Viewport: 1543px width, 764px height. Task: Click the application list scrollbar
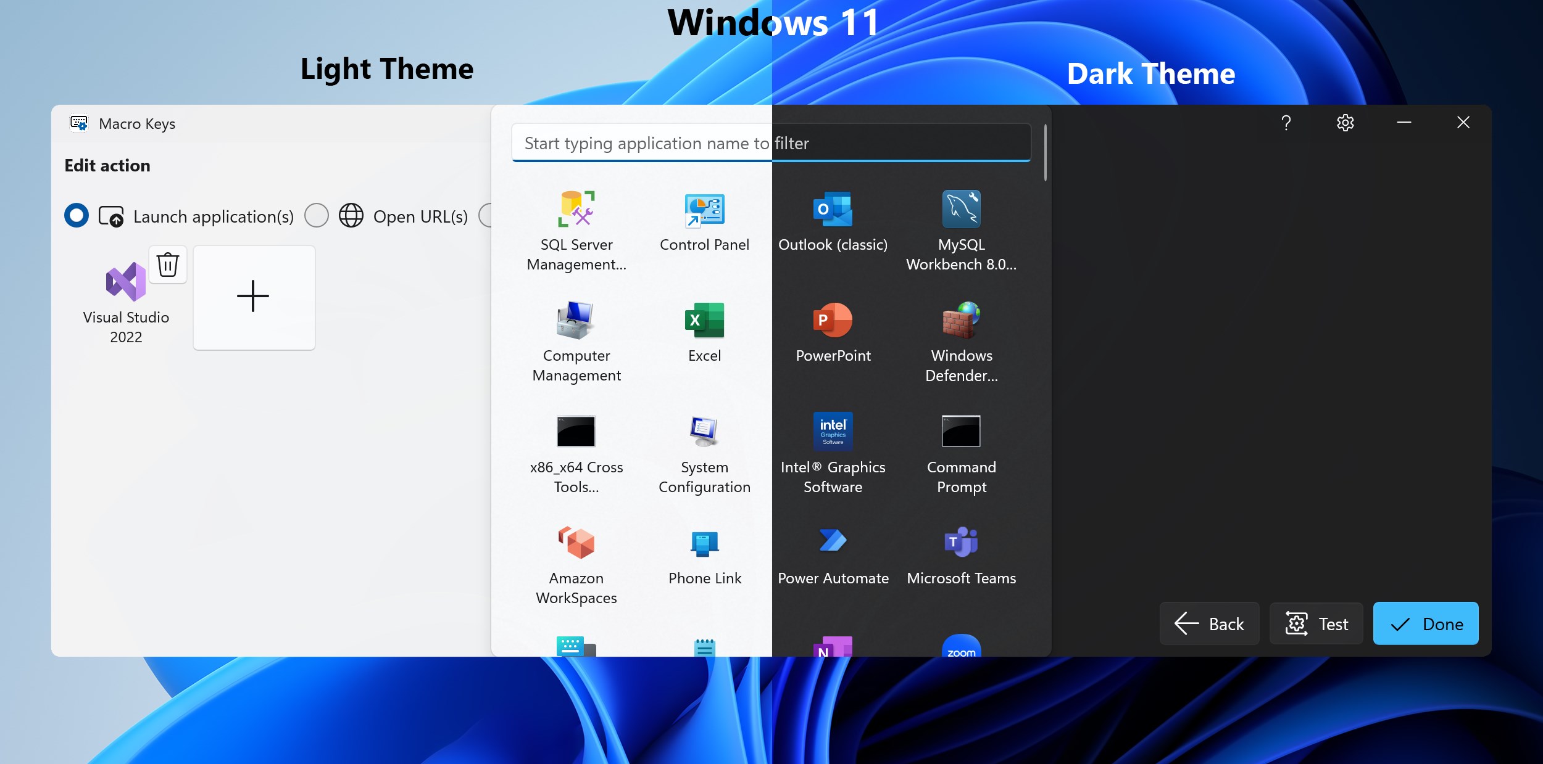point(1045,153)
